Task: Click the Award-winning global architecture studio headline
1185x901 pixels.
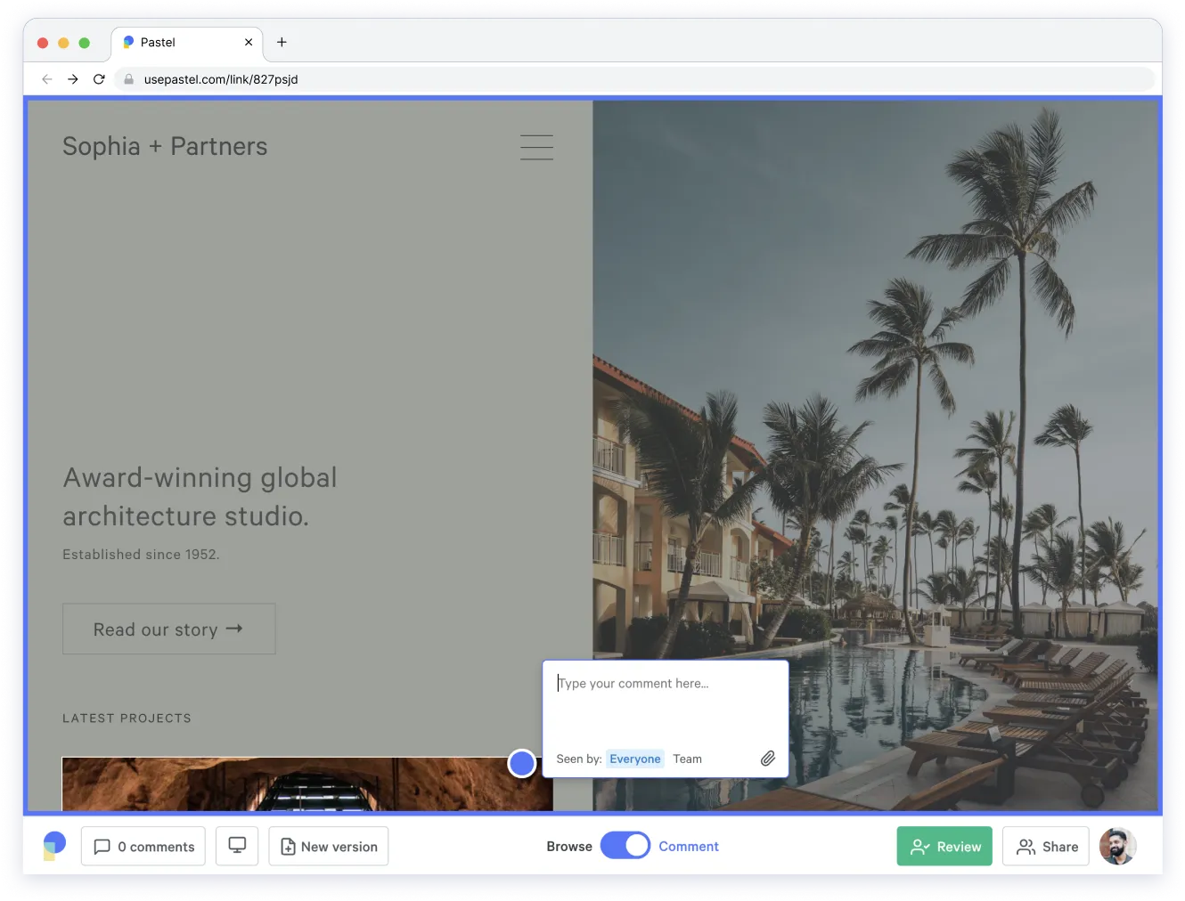Action: (x=200, y=497)
